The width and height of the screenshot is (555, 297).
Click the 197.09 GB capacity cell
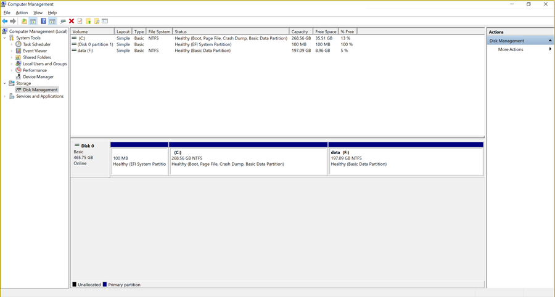[301, 51]
